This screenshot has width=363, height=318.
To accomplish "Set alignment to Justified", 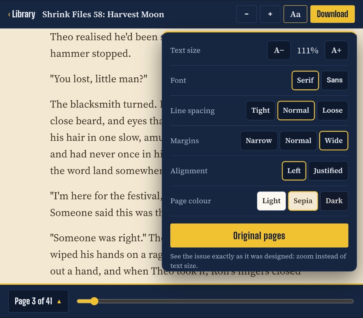I will coord(328,171).
